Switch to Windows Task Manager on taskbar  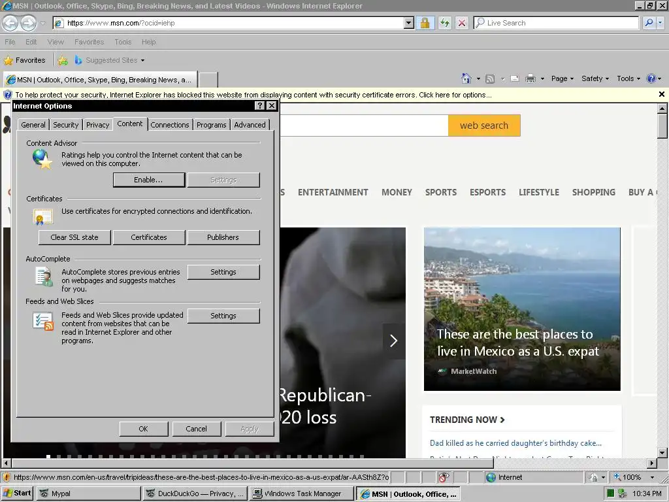pos(302,494)
